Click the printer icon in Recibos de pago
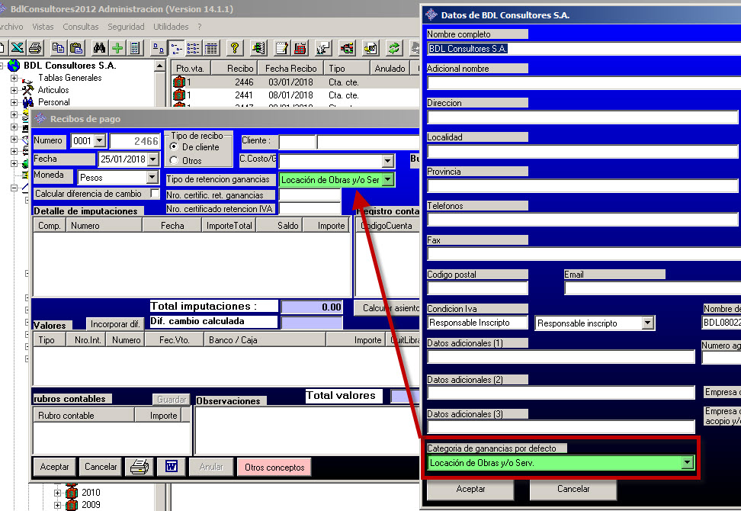Viewport: 741px width, 511px height. tap(138, 467)
